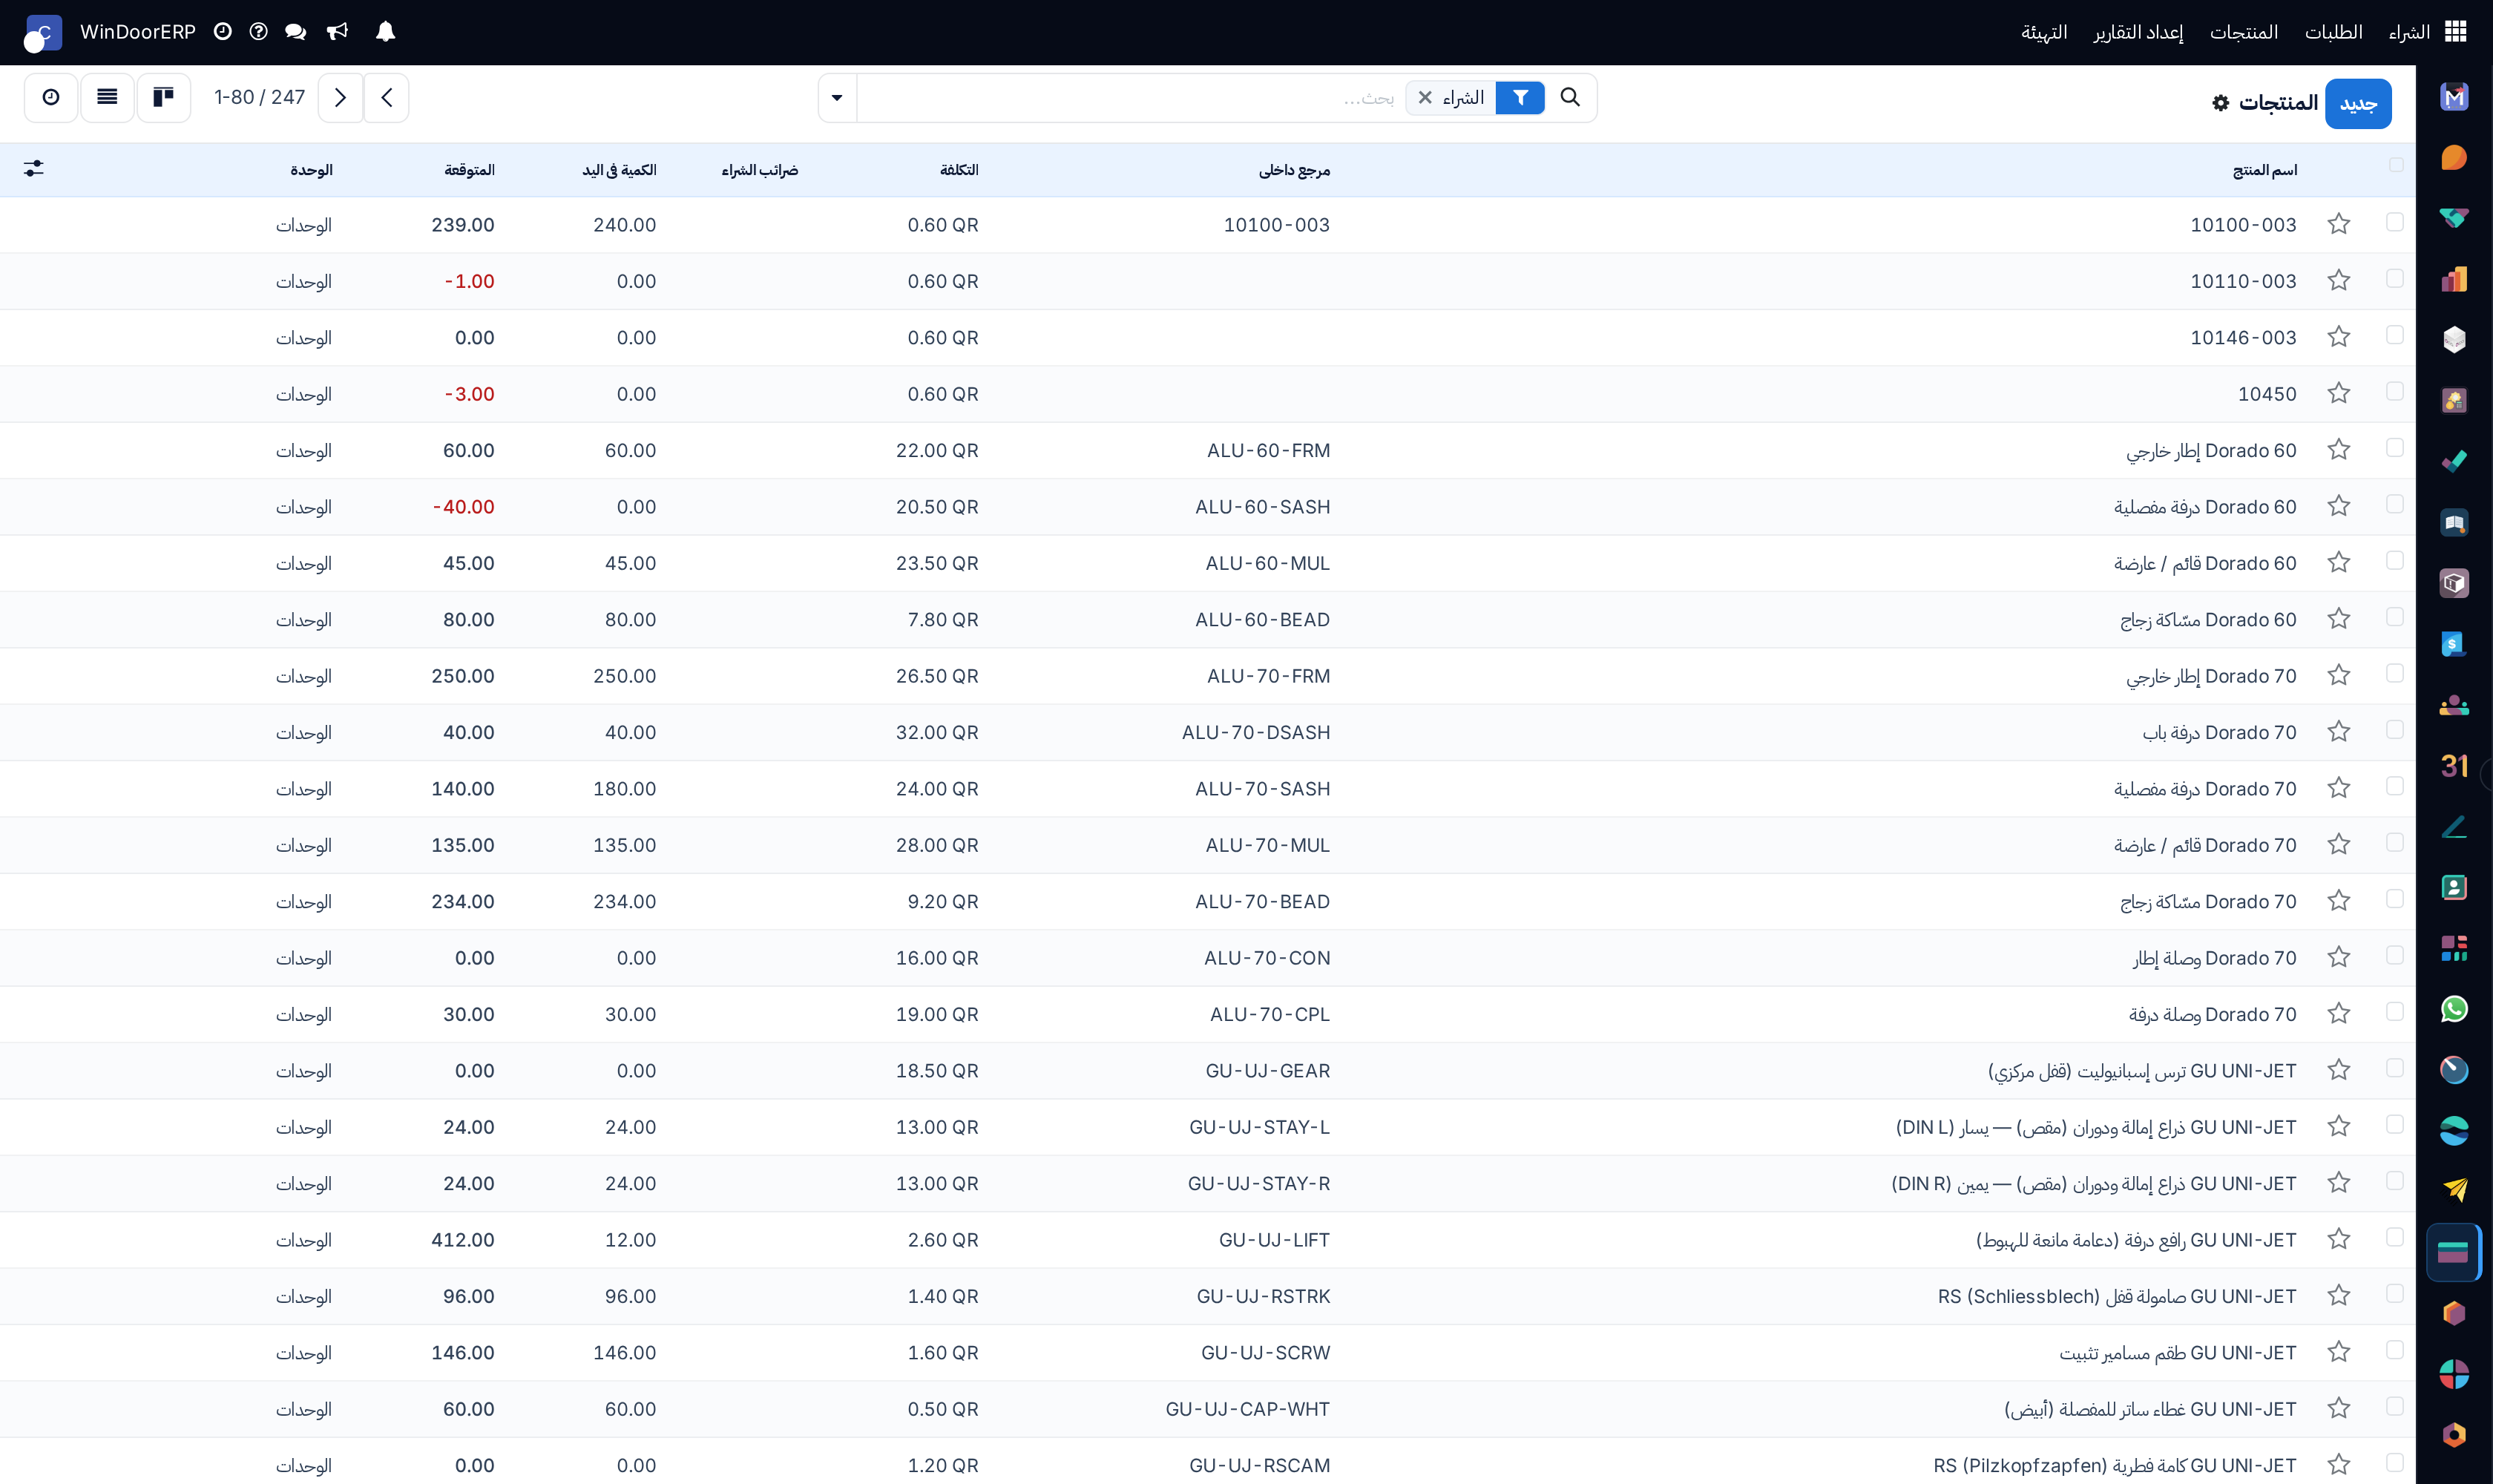Sort by المتوقعة column header
This screenshot has height=1484, width=2493.
click(469, 170)
